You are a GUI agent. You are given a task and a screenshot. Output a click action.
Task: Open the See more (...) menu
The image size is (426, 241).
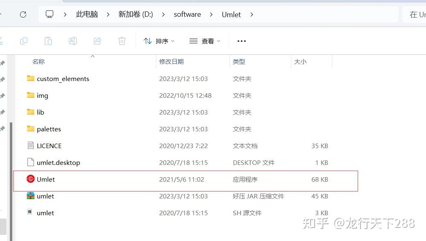[241, 41]
